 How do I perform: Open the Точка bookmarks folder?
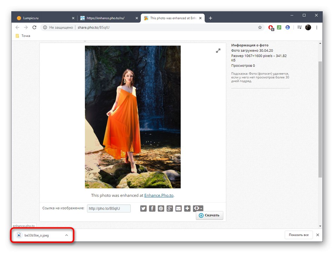pos(23,36)
